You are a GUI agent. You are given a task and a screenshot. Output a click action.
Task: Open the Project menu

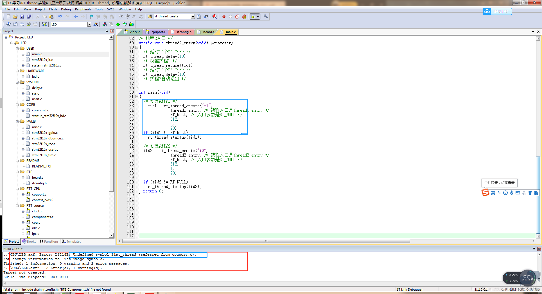click(x=40, y=9)
